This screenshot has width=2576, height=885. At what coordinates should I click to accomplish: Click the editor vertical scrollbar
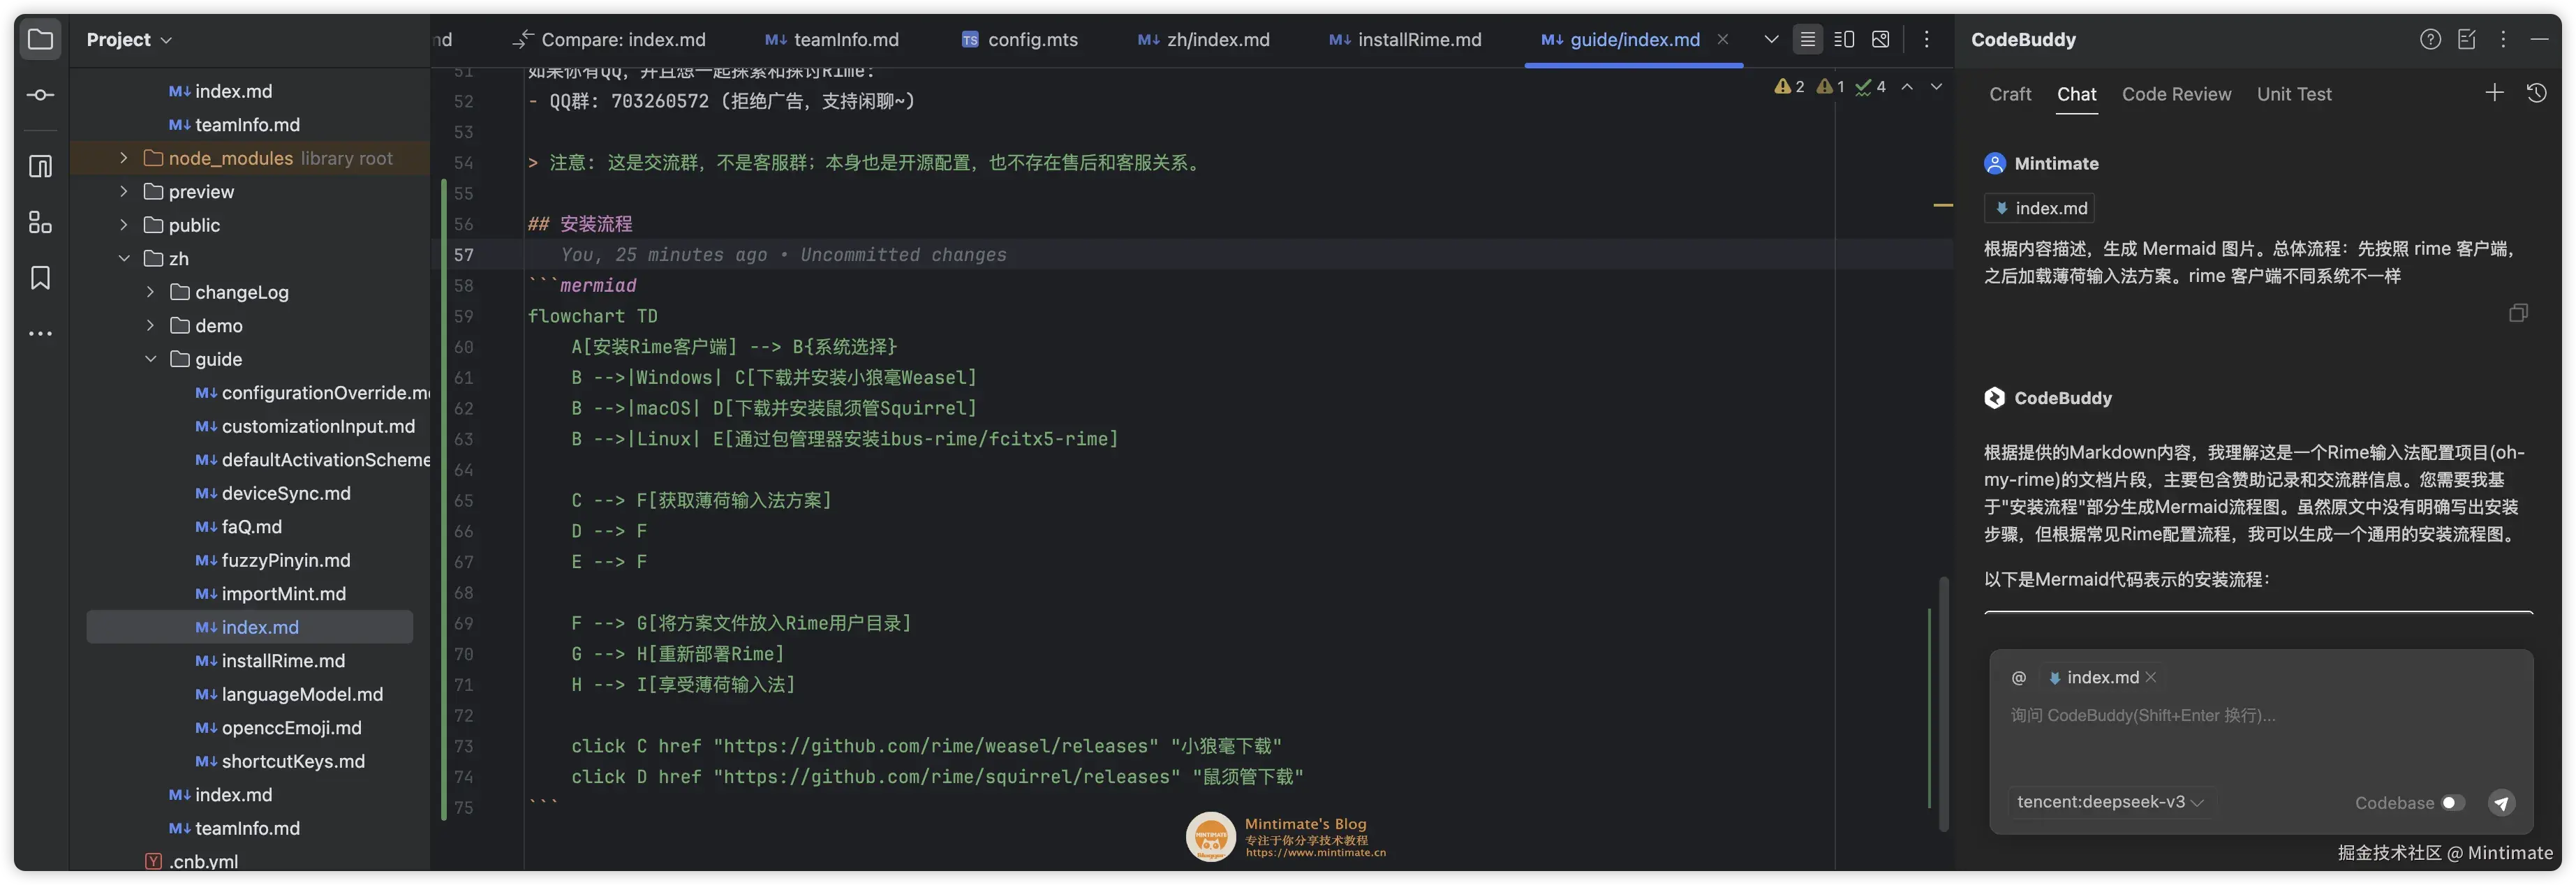point(1943,700)
